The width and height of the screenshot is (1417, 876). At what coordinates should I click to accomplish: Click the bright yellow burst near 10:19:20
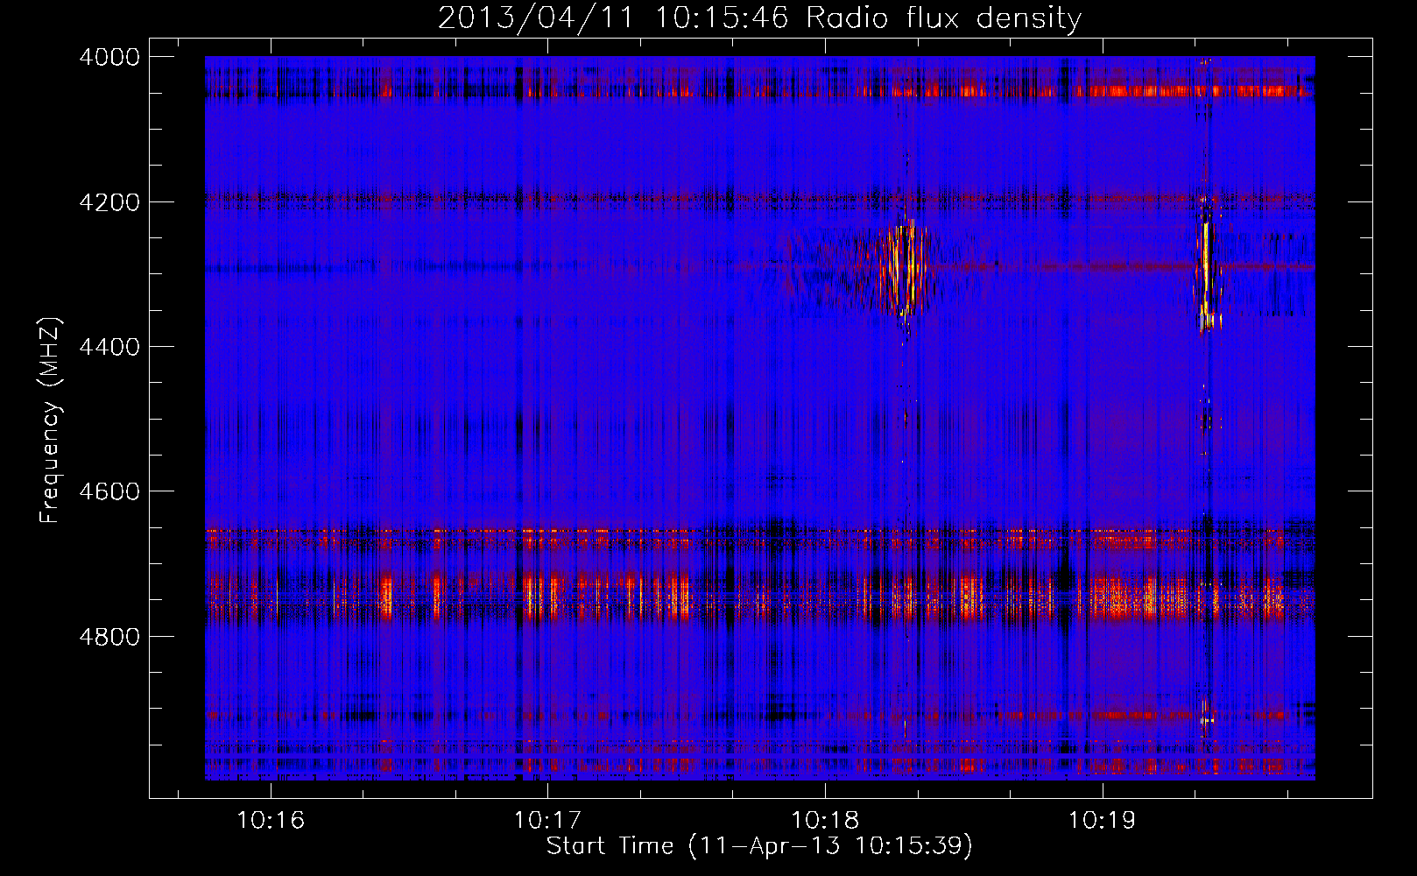click(x=1207, y=273)
